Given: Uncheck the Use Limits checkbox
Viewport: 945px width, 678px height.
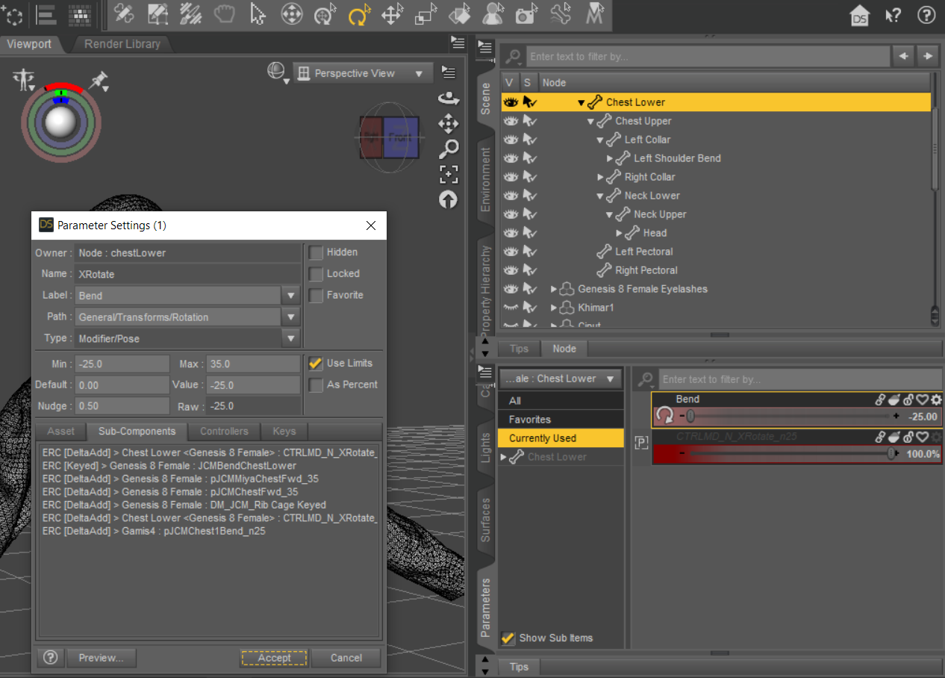Looking at the screenshot, I should [x=316, y=363].
